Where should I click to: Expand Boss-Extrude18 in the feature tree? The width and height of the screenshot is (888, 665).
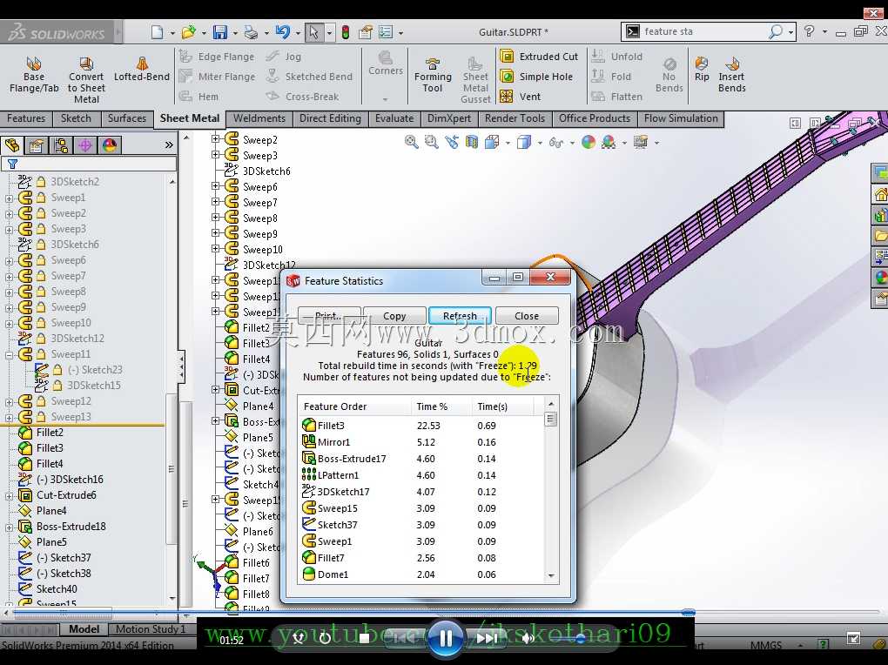tap(9, 527)
